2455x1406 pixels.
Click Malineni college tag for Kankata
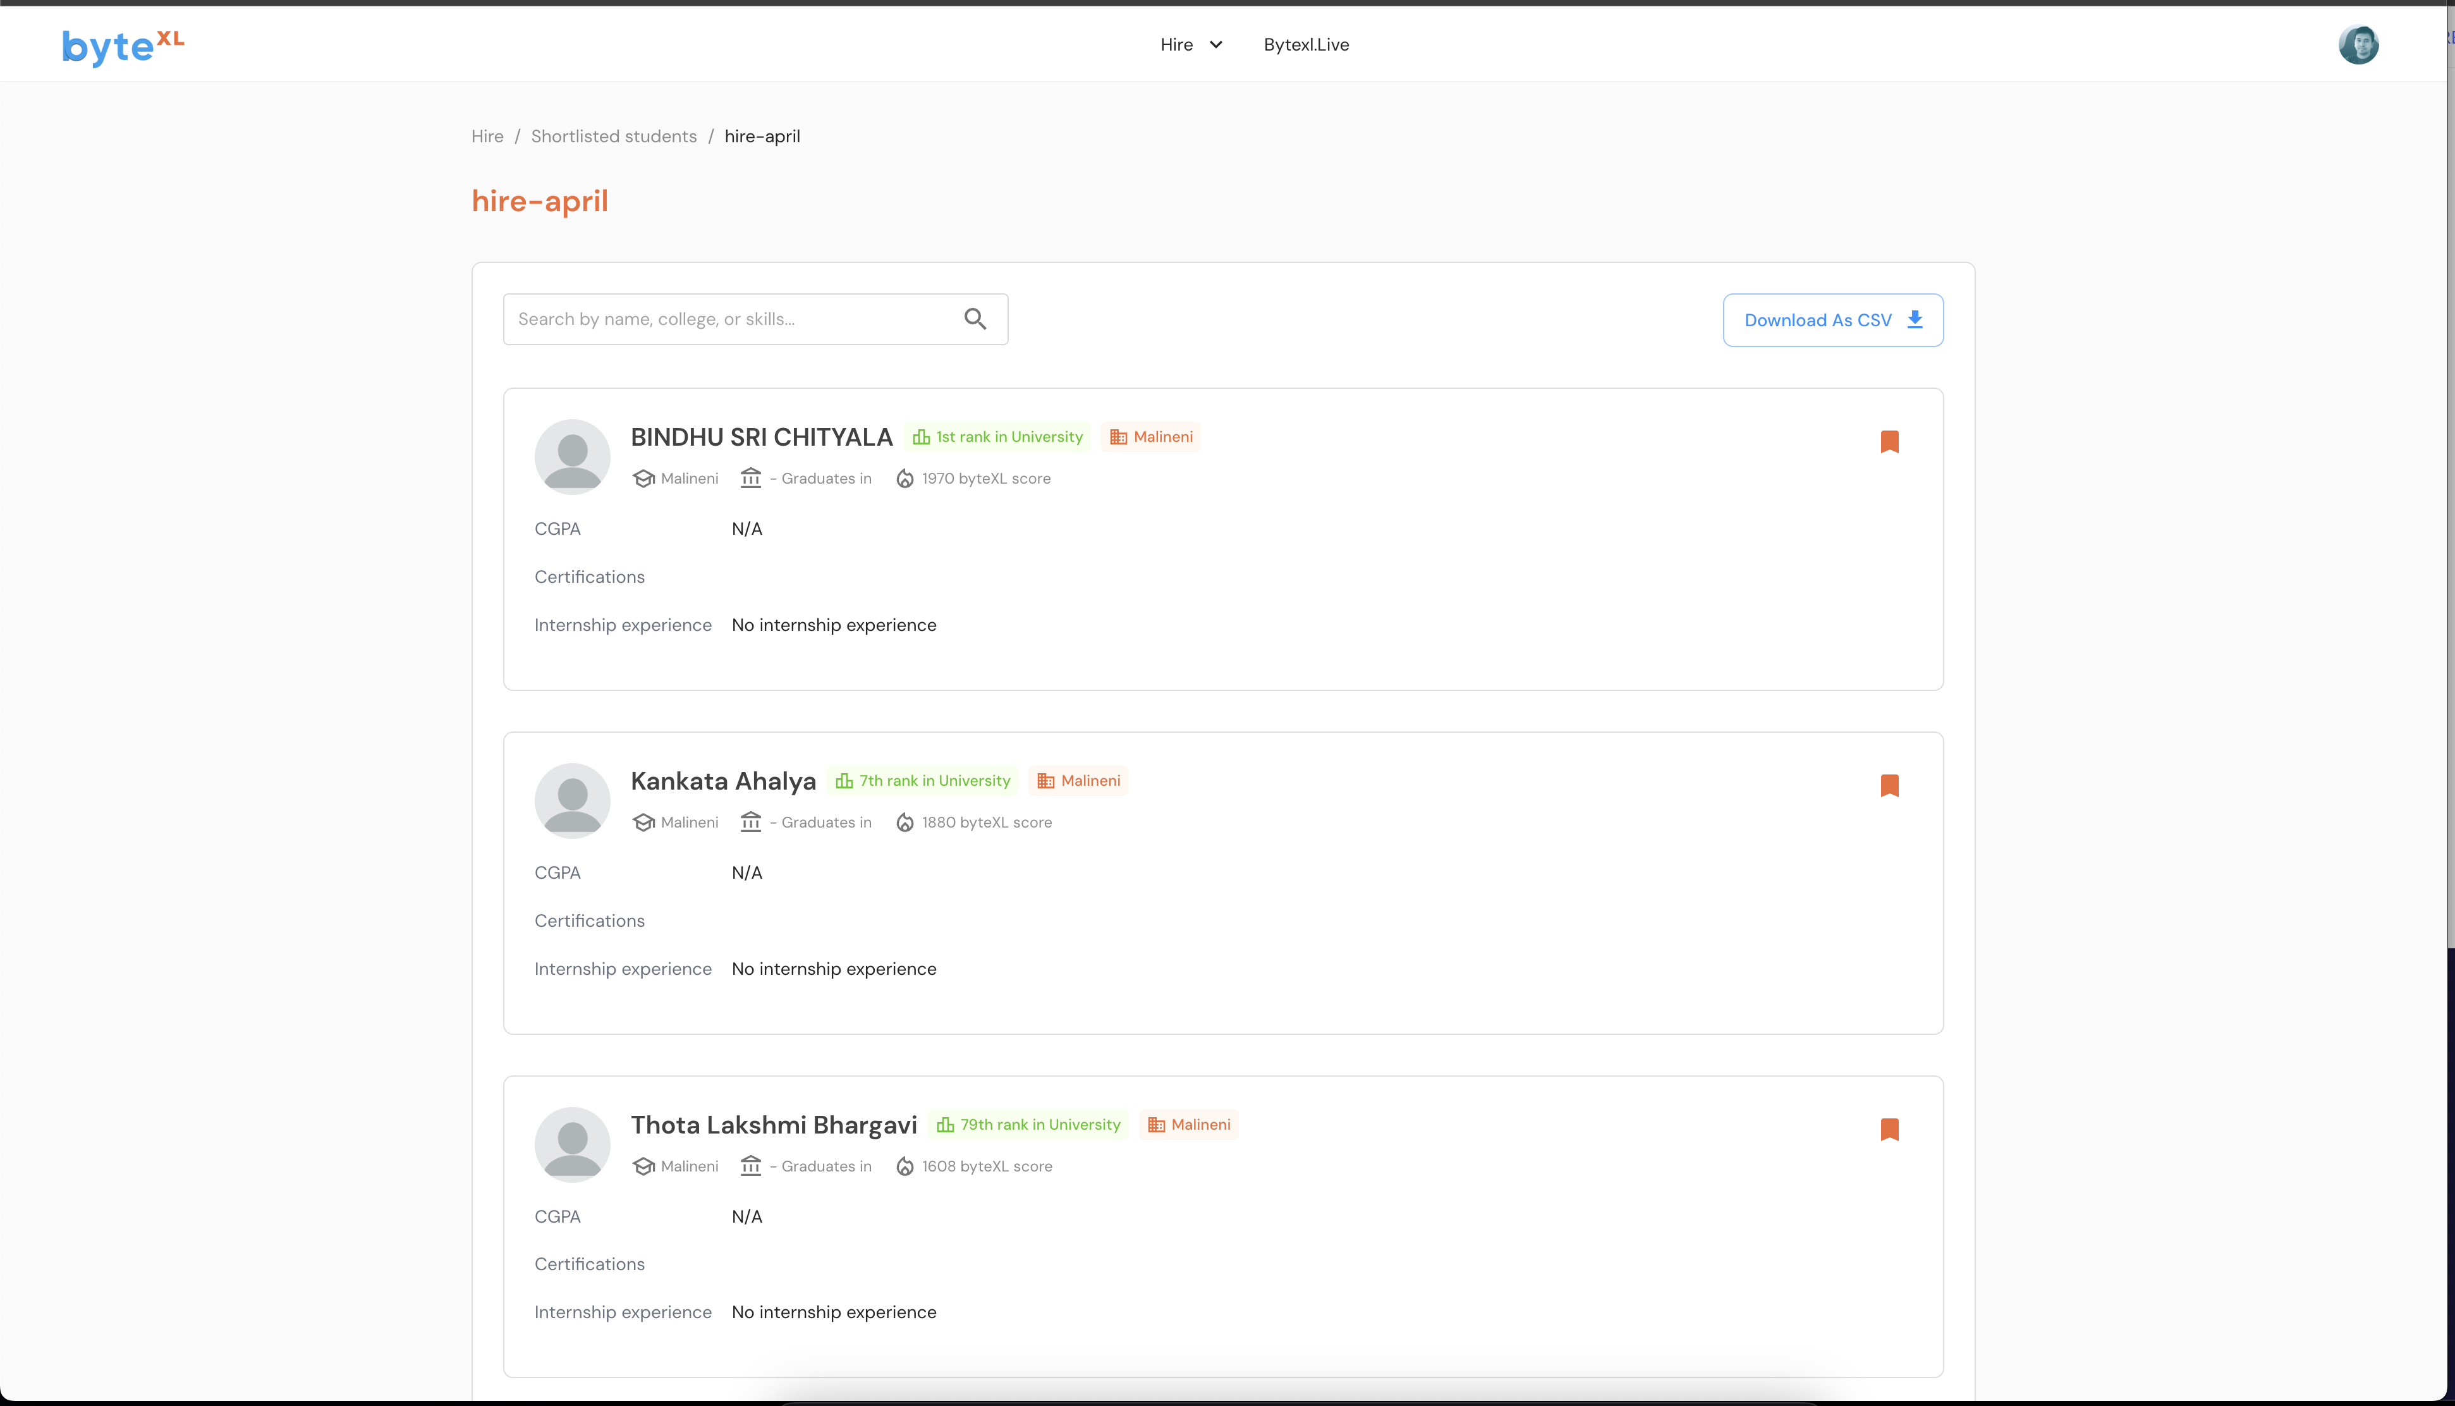[x=1078, y=780]
